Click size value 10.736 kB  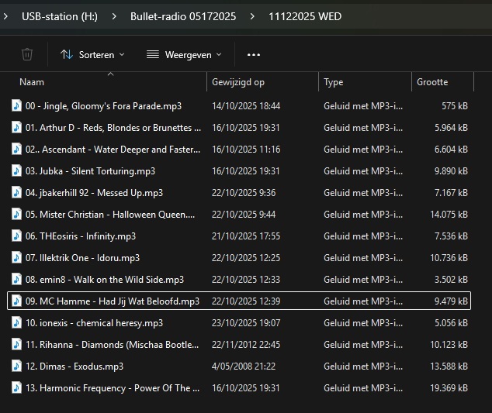click(449, 258)
